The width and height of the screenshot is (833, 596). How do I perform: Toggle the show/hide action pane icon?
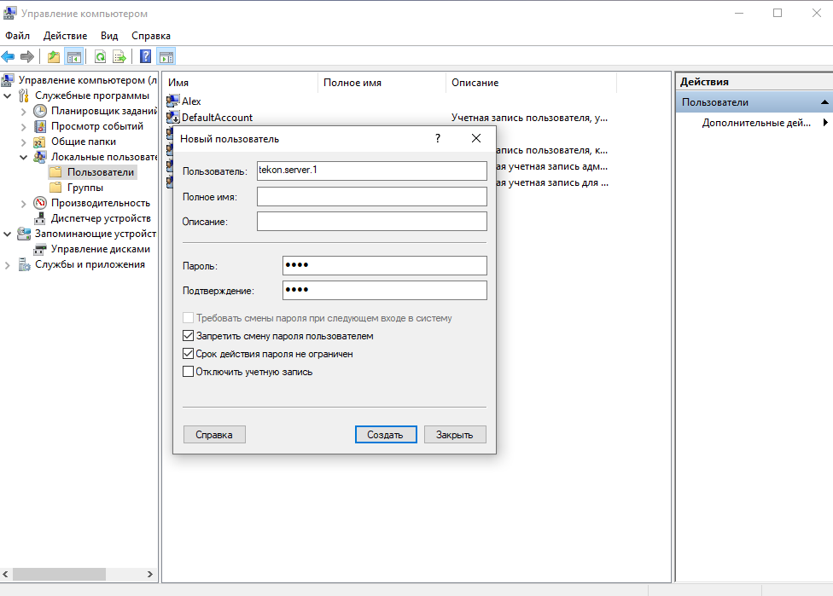point(166,57)
